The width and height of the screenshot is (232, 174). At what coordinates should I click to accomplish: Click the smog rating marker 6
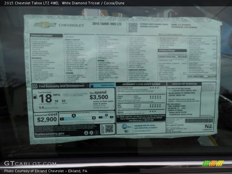pyautogui.click(x=106, y=115)
